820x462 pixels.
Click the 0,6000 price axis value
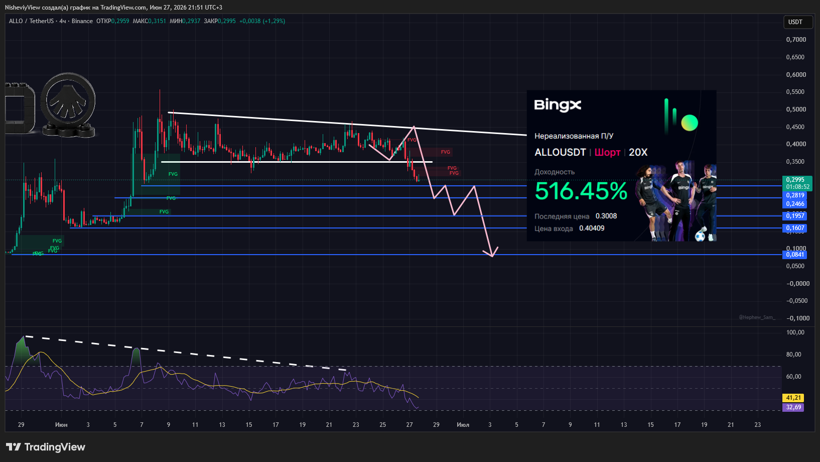click(796, 75)
